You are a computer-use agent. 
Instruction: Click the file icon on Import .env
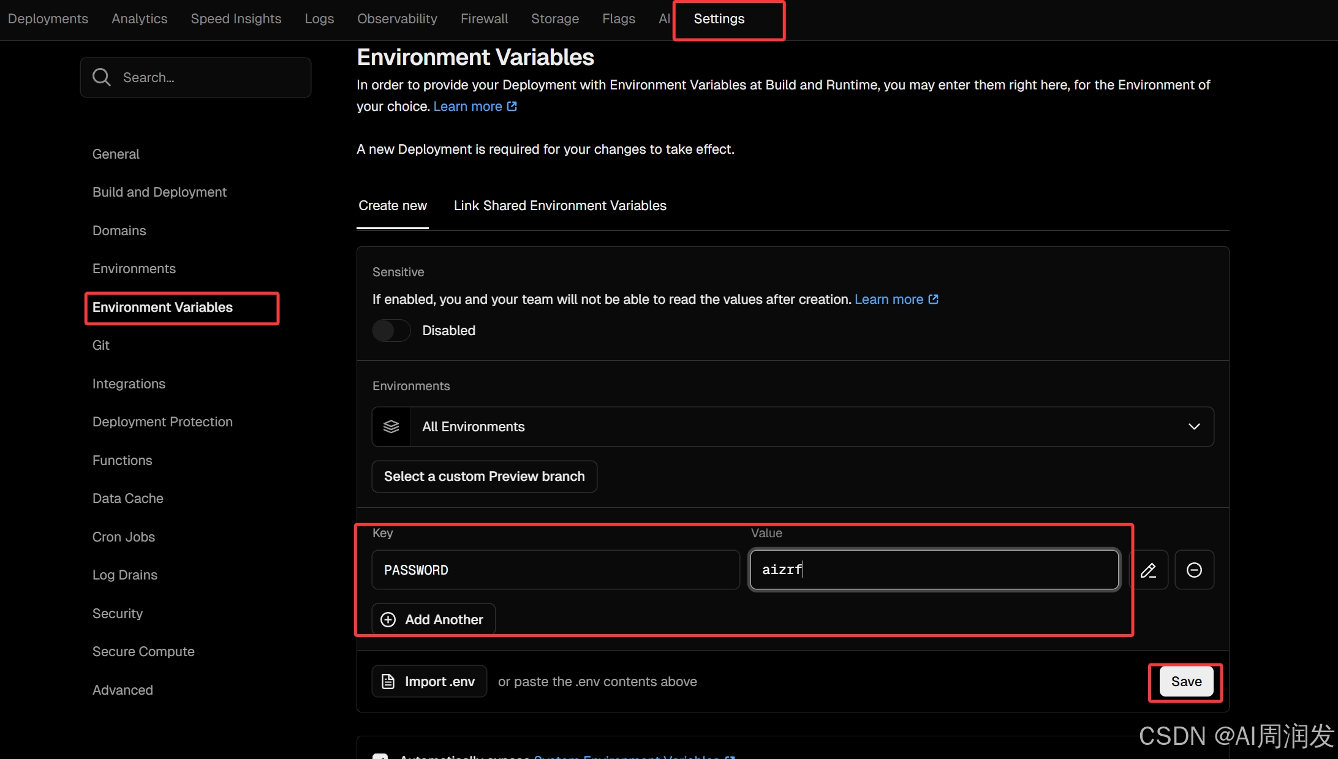[x=388, y=681]
